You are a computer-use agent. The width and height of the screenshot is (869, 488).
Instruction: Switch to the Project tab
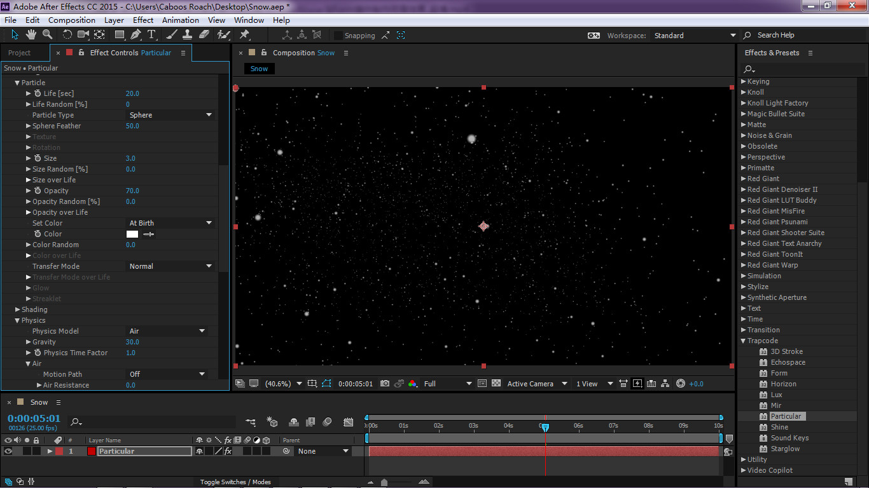pos(19,53)
